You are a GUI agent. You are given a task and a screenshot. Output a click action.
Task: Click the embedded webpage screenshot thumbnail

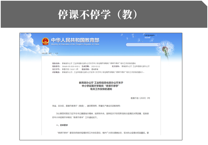click(x=101, y=86)
